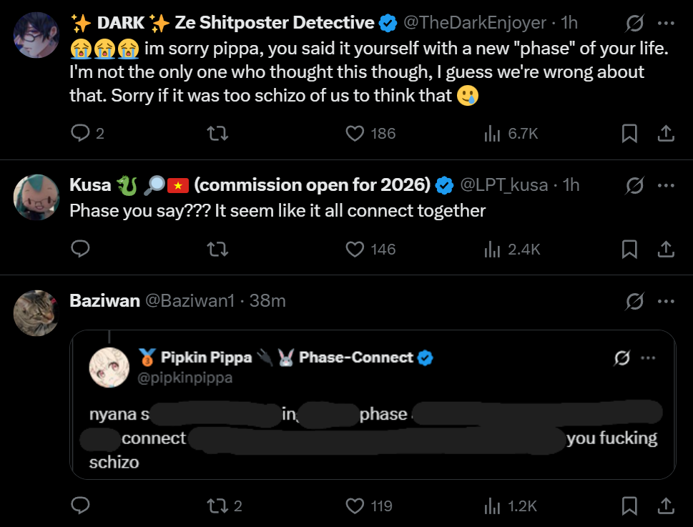This screenshot has width=693, height=527.
Task: Open @TheDarkEnjoyer profile handle
Action: (x=475, y=23)
